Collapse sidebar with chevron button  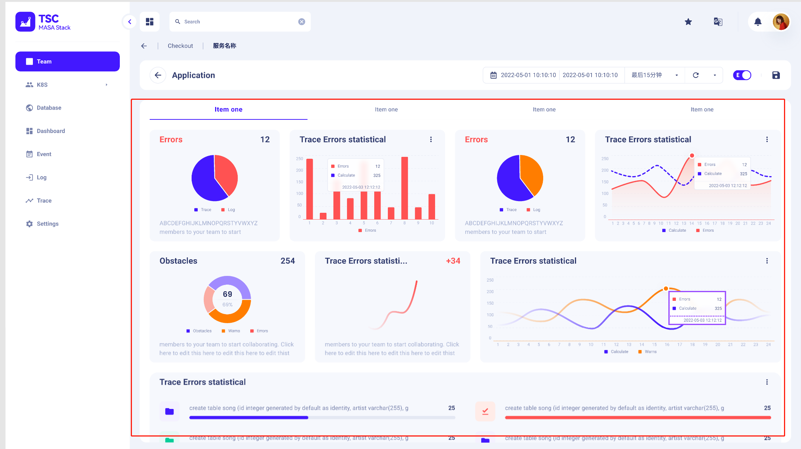pyautogui.click(x=130, y=22)
